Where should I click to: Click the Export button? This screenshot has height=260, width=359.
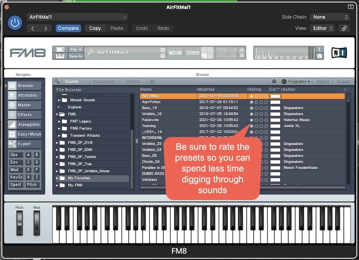(x=343, y=81)
